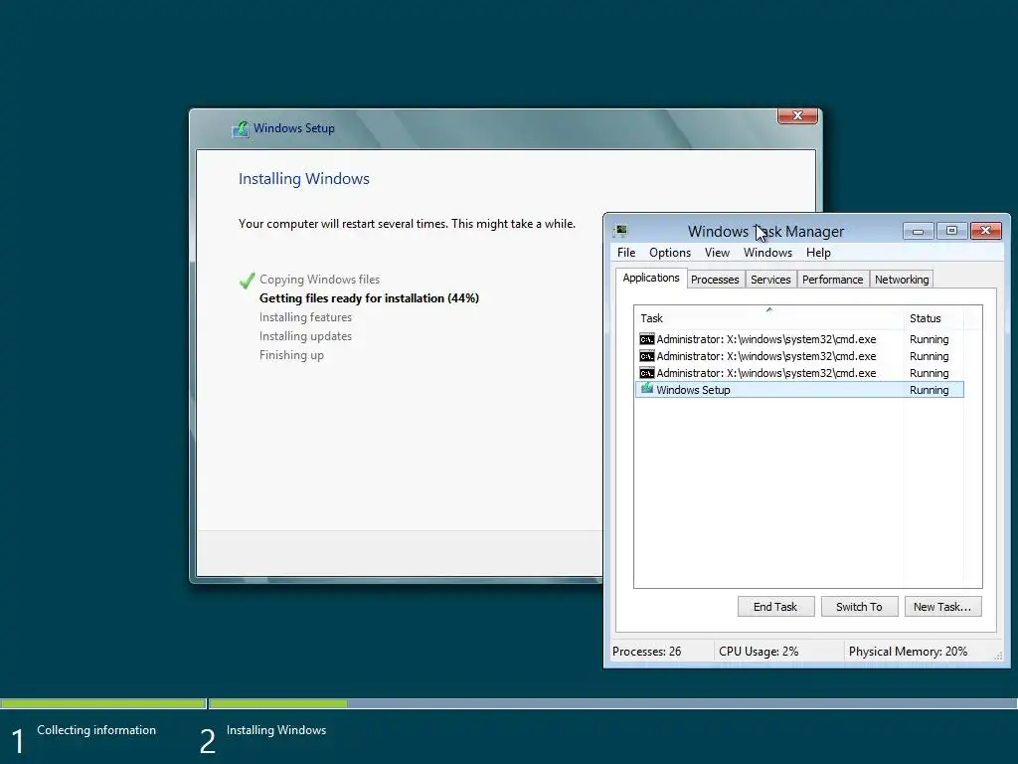Viewport: 1018px width, 764px height.
Task: Open the File menu in Task Manager
Action: tap(626, 253)
